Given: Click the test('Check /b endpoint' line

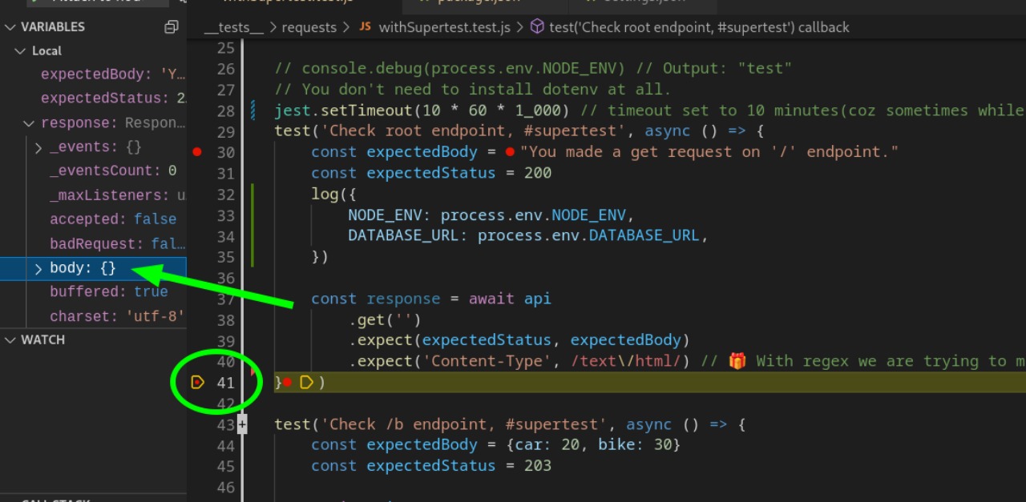Looking at the screenshot, I should 510,424.
